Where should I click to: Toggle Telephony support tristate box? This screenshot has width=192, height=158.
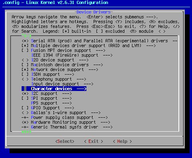point(25,79)
